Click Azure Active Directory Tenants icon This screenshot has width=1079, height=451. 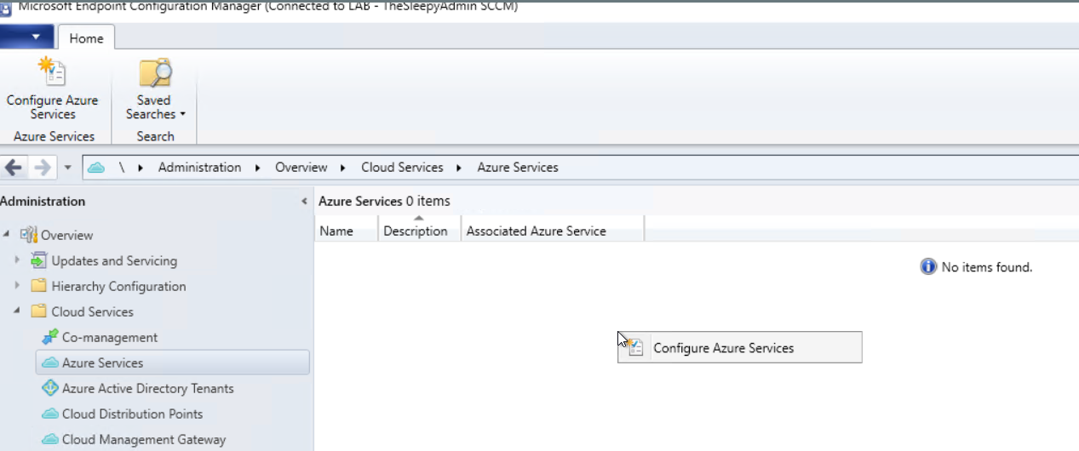pos(50,389)
